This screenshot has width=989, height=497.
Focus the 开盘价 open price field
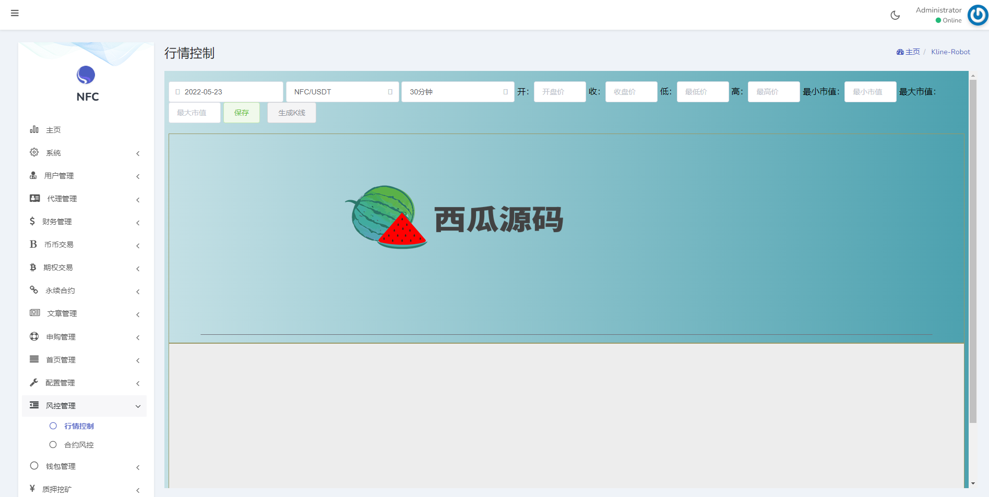pos(559,92)
